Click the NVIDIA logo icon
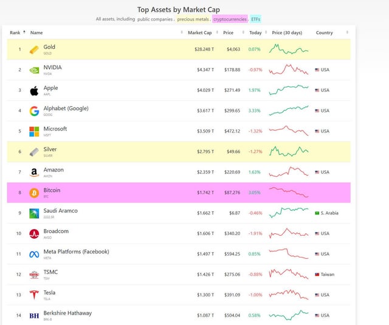 pos(34,70)
